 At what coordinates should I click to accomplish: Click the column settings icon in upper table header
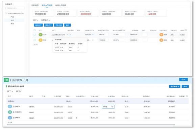coord(186,30)
